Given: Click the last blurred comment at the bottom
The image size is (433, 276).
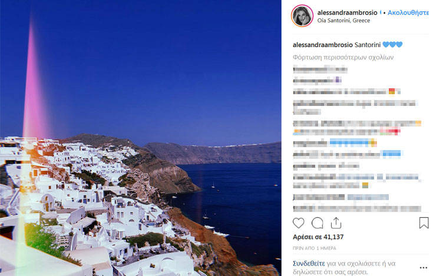Looking at the screenshot, I should click(357, 208).
